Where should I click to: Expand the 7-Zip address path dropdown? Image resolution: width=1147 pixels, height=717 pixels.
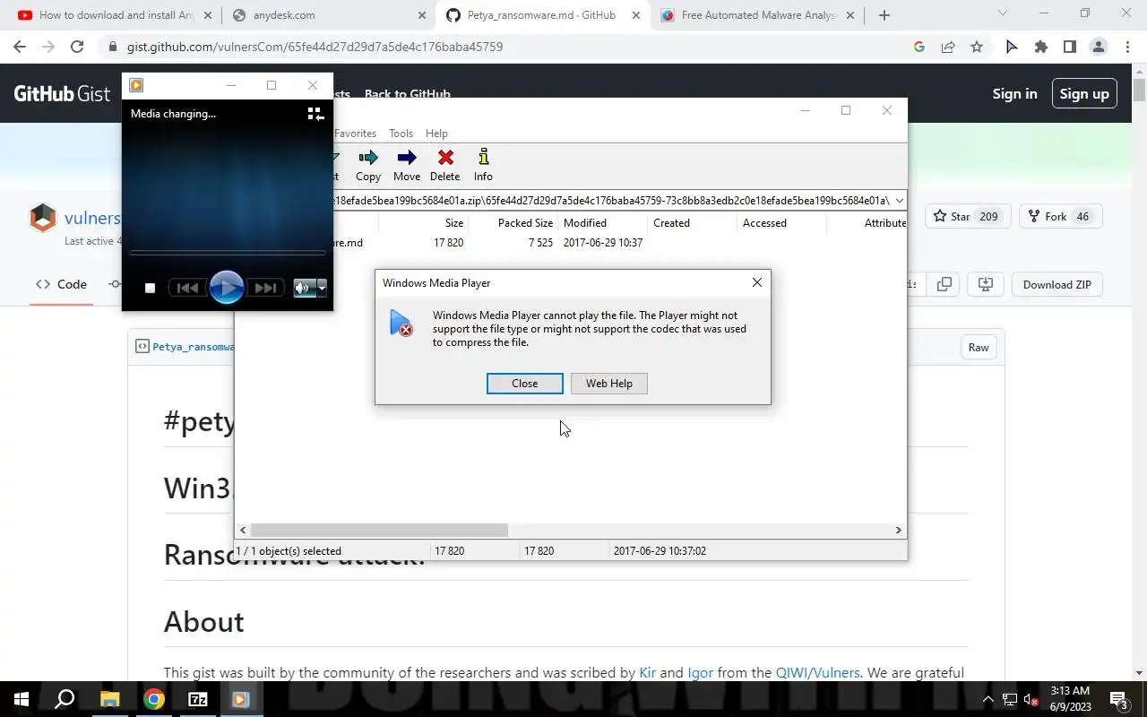click(899, 201)
